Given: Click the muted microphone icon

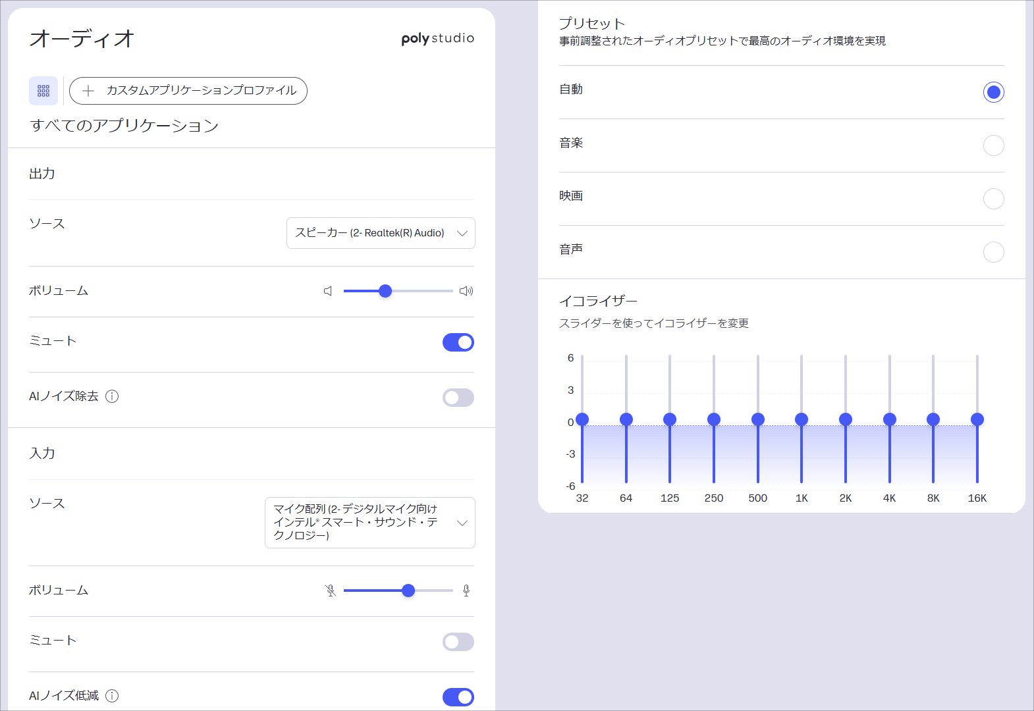Looking at the screenshot, I should (x=331, y=591).
